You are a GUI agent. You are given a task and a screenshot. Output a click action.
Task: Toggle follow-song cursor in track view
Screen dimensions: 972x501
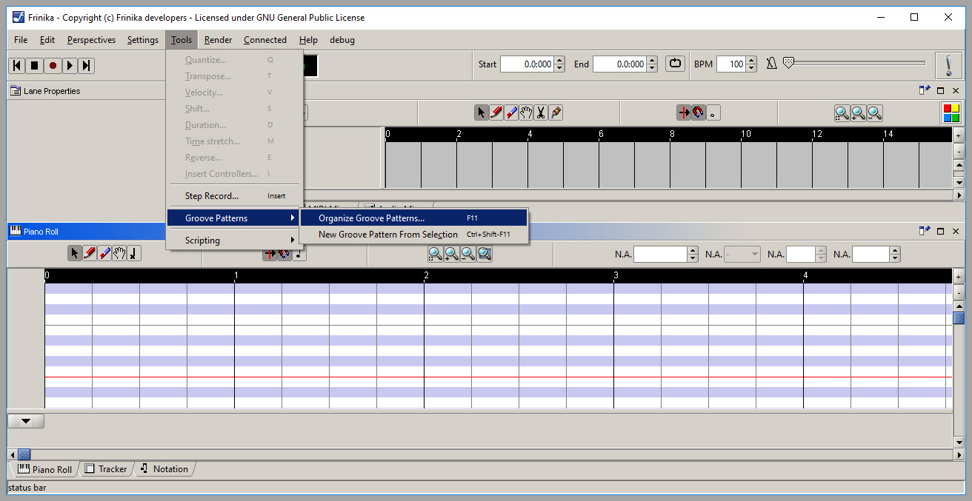[684, 112]
